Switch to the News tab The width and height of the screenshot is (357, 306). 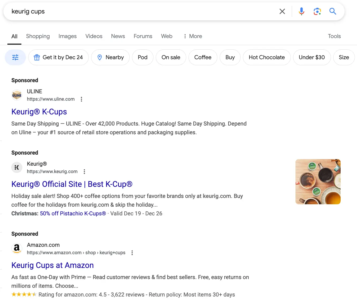tap(118, 36)
